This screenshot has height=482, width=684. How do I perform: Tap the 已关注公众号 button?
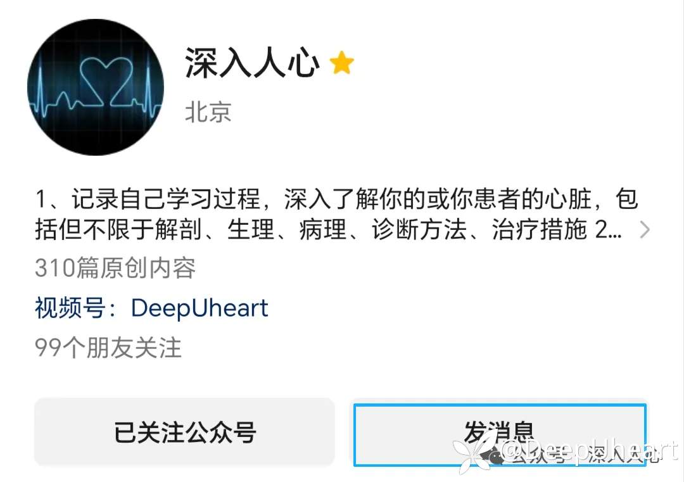[184, 432]
